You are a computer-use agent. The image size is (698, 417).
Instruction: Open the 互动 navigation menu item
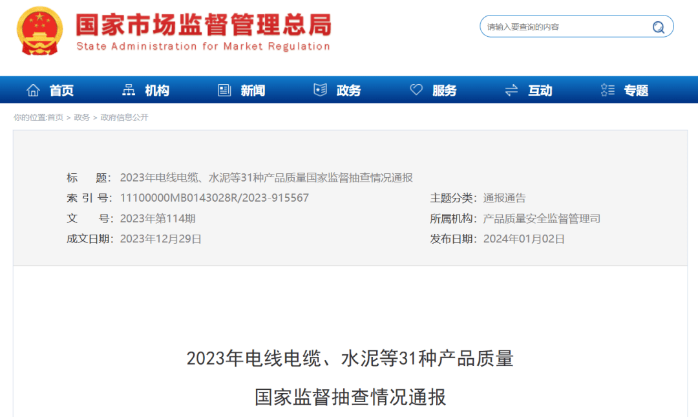(x=540, y=91)
